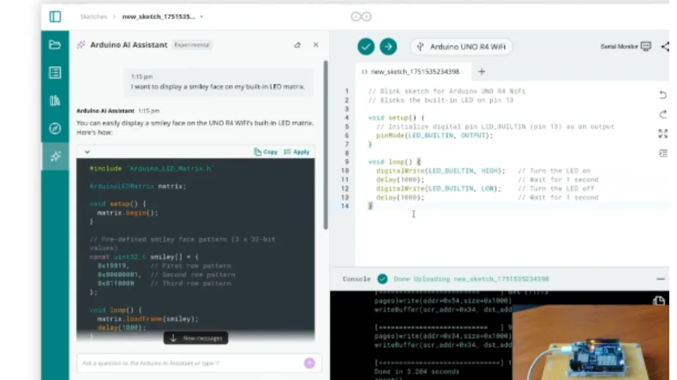Viewport: 677px width, 380px height.
Task: Click the undo arrow in editor
Action: (x=663, y=94)
